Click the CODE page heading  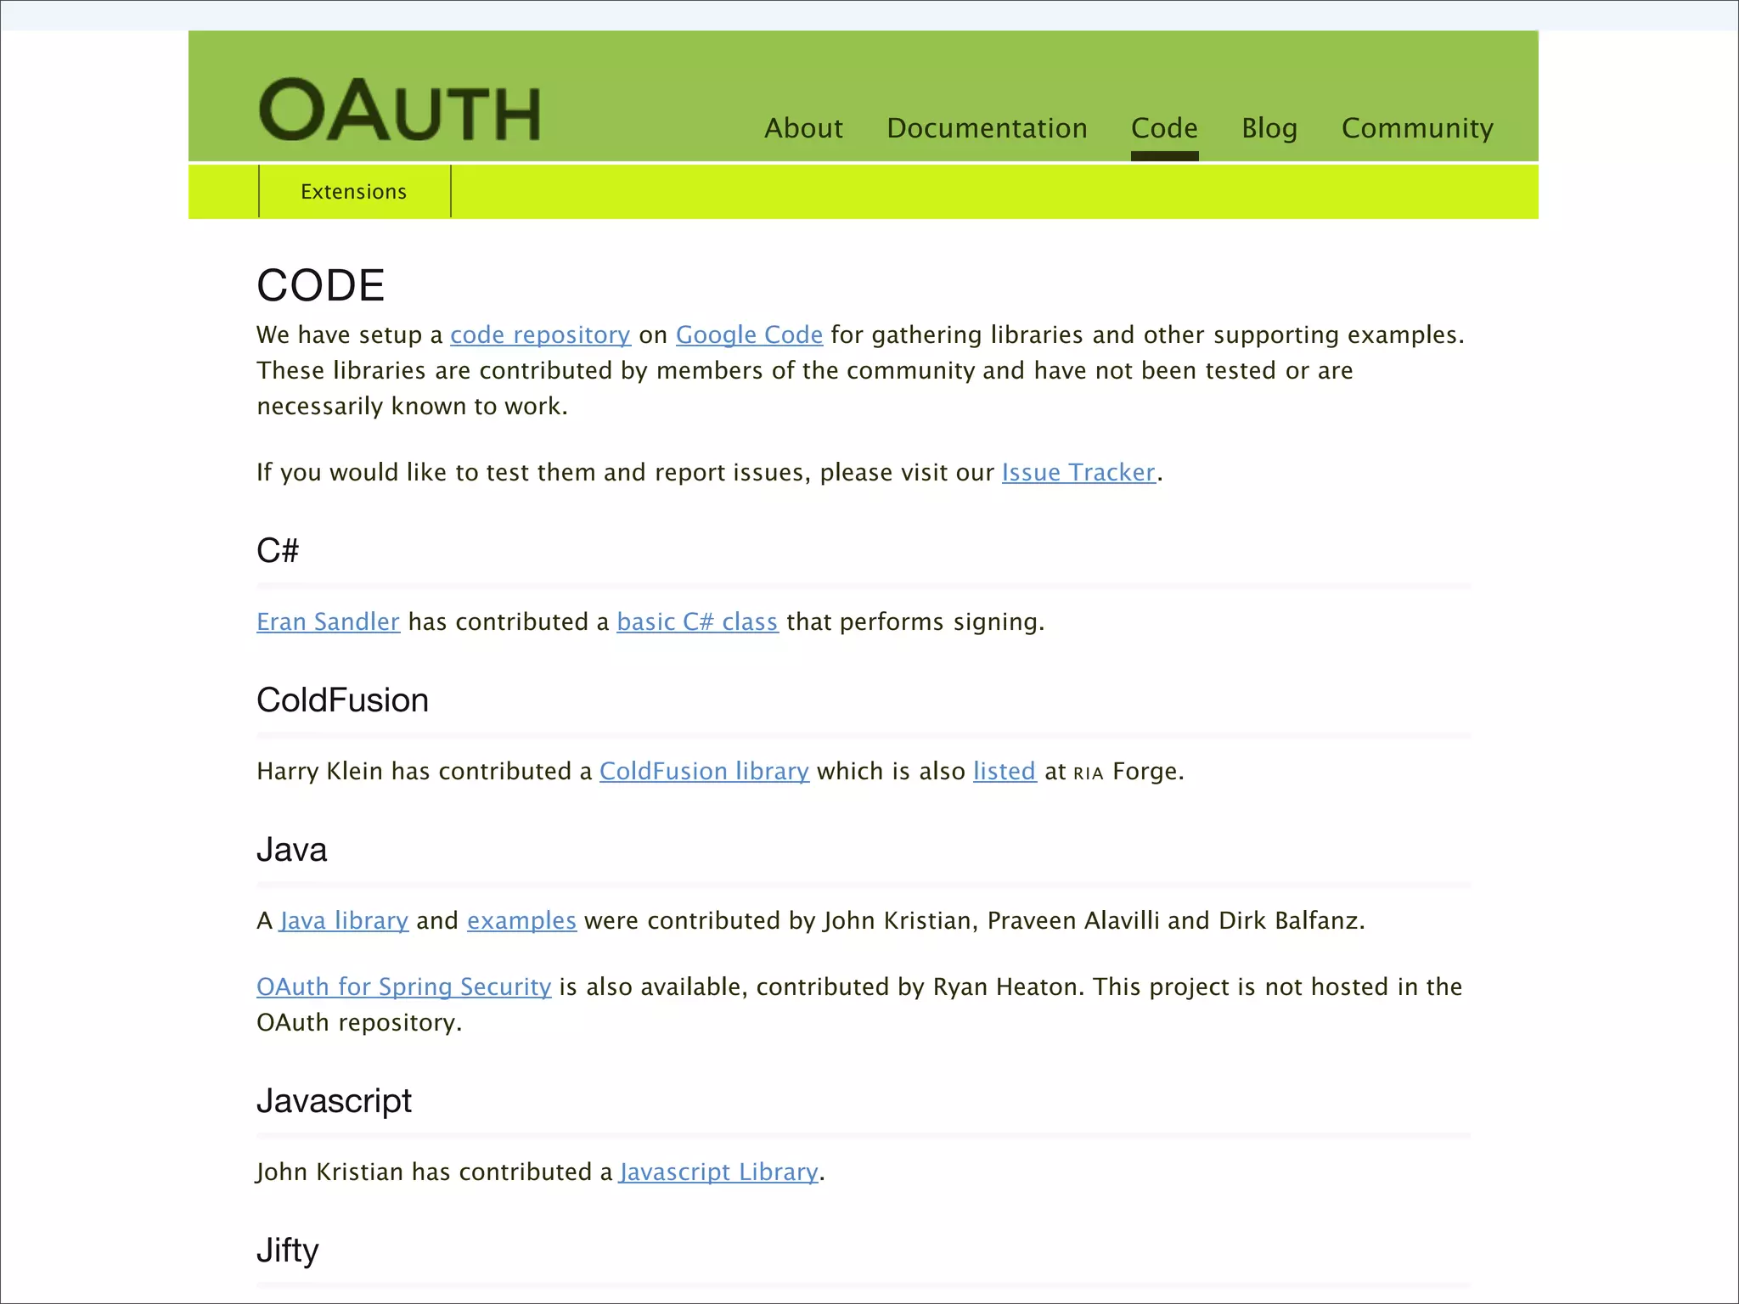(x=321, y=285)
